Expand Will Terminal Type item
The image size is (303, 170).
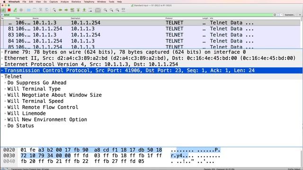click(x=5, y=89)
